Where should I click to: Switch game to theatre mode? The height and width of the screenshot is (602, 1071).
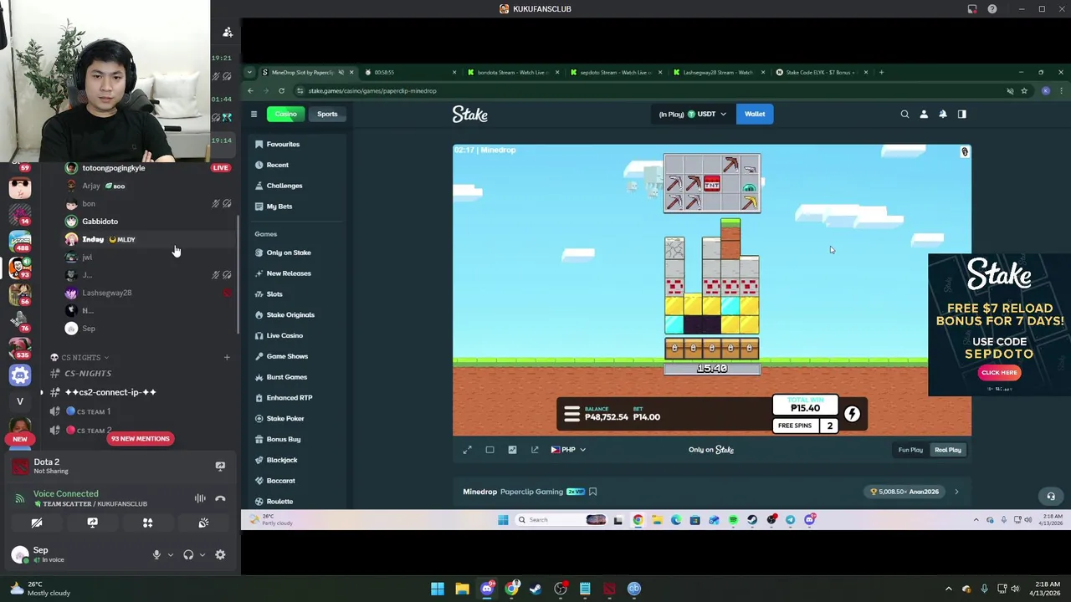tap(489, 450)
